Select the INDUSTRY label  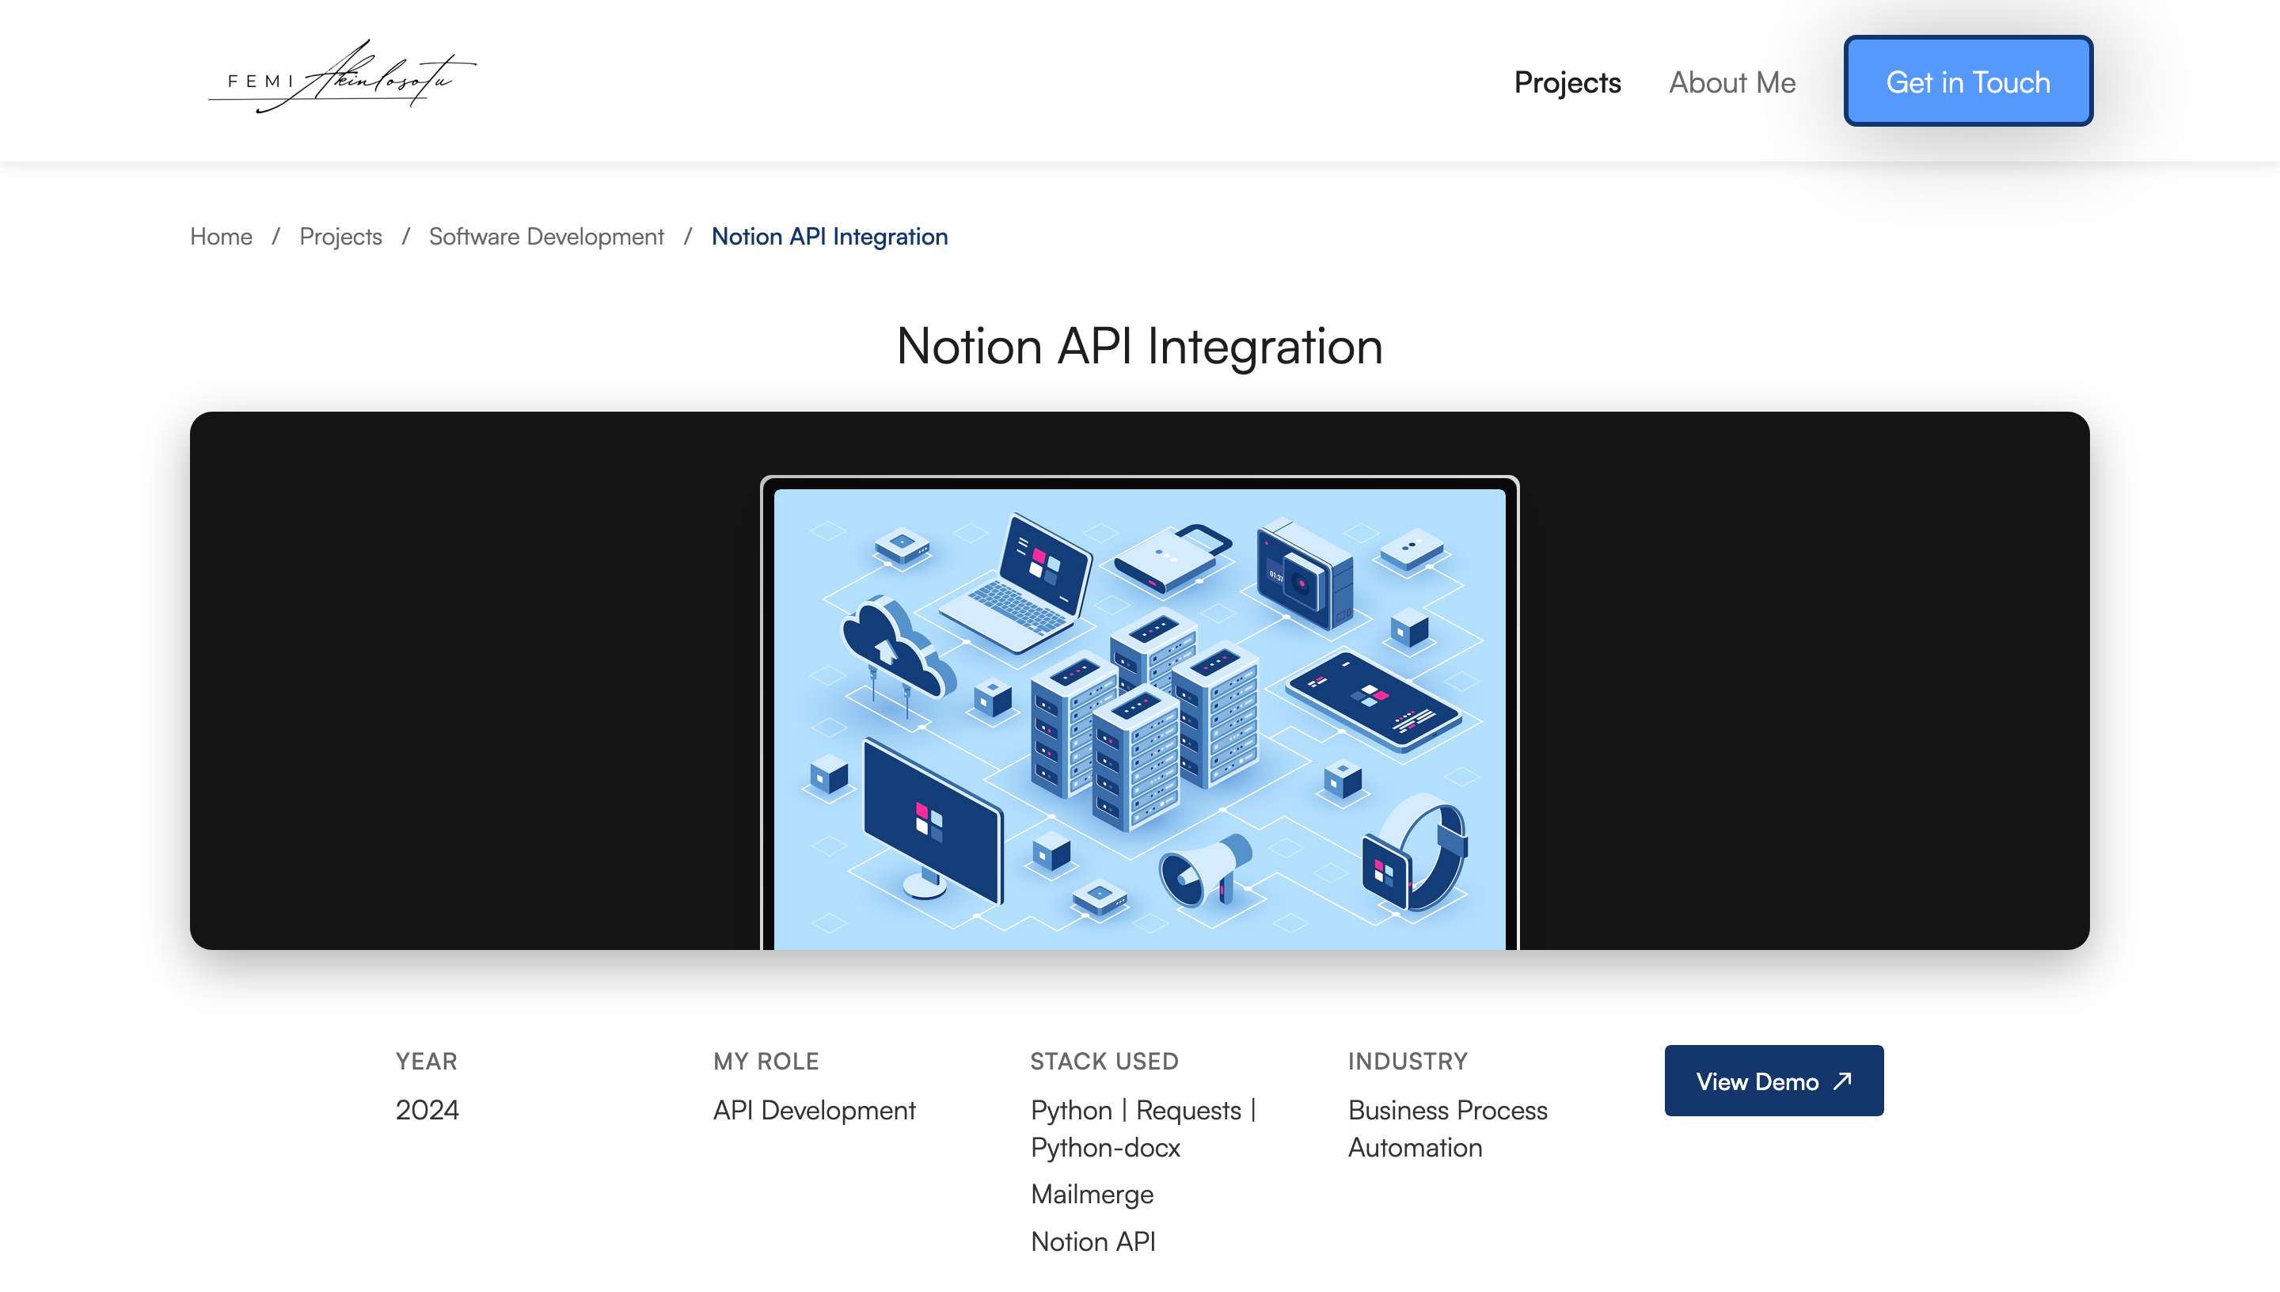1407,1062
